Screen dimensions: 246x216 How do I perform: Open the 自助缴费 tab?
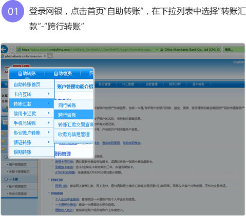63,73
